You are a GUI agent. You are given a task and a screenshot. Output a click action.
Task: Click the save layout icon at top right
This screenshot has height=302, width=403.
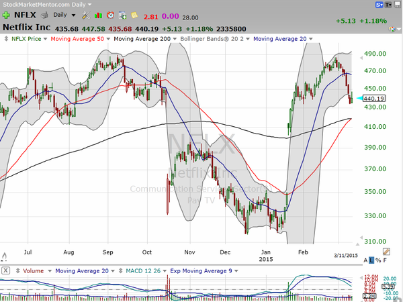(x=398, y=5)
